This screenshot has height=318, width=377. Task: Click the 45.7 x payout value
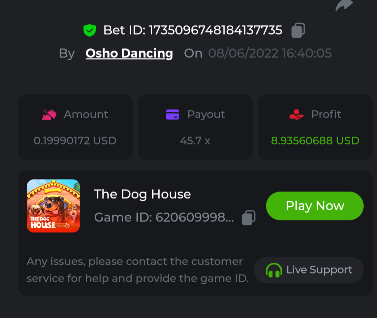(x=195, y=141)
